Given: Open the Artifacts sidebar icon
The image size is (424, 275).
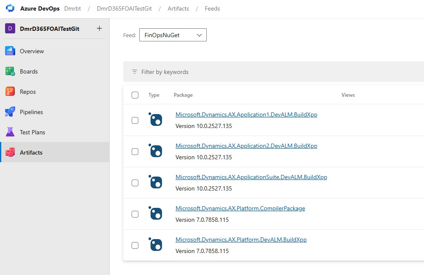Looking at the screenshot, I should 10,152.
